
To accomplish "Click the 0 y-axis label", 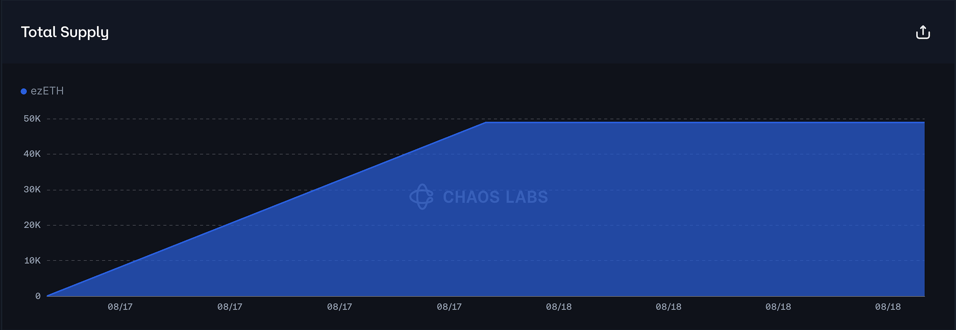I will coord(38,296).
